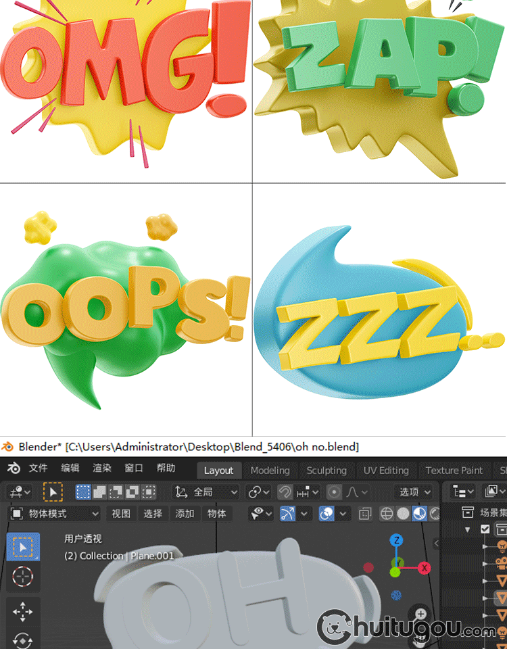Open the 文件 menu
The height and width of the screenshot is (649, 507).
pos(38,468)
